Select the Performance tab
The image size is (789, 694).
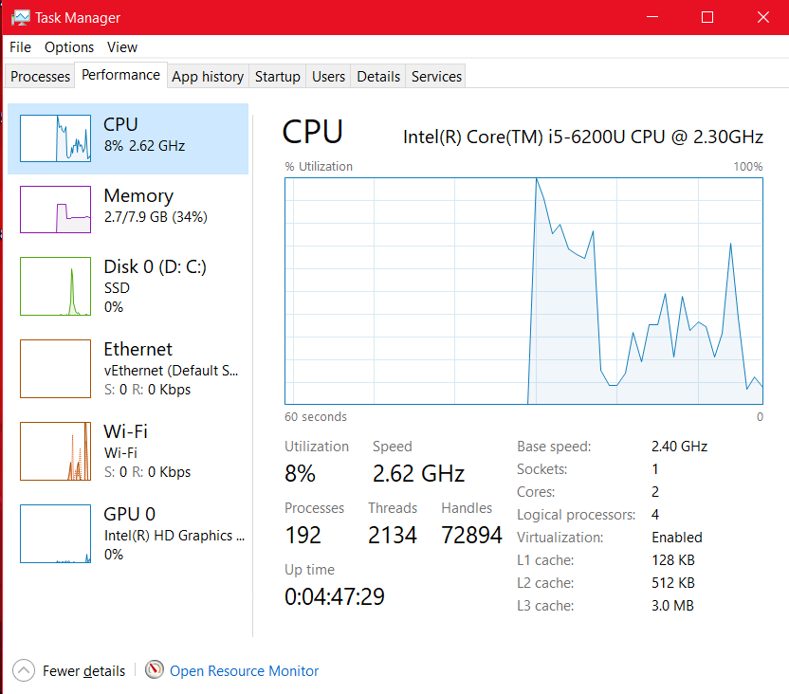120,75
